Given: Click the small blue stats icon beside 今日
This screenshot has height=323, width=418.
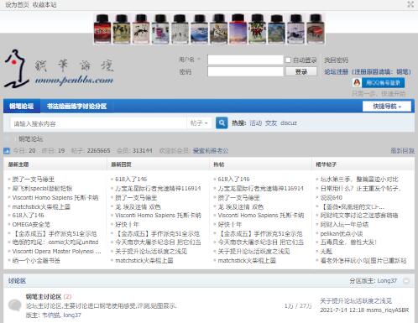Looking at the screenshot, I should [x=7, y=151].
